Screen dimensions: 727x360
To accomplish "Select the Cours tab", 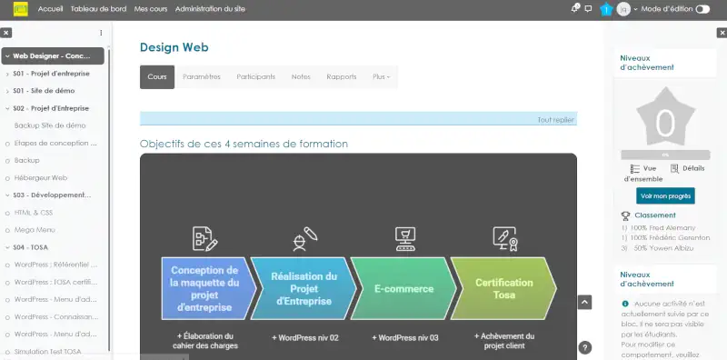I will click(157, 77).
